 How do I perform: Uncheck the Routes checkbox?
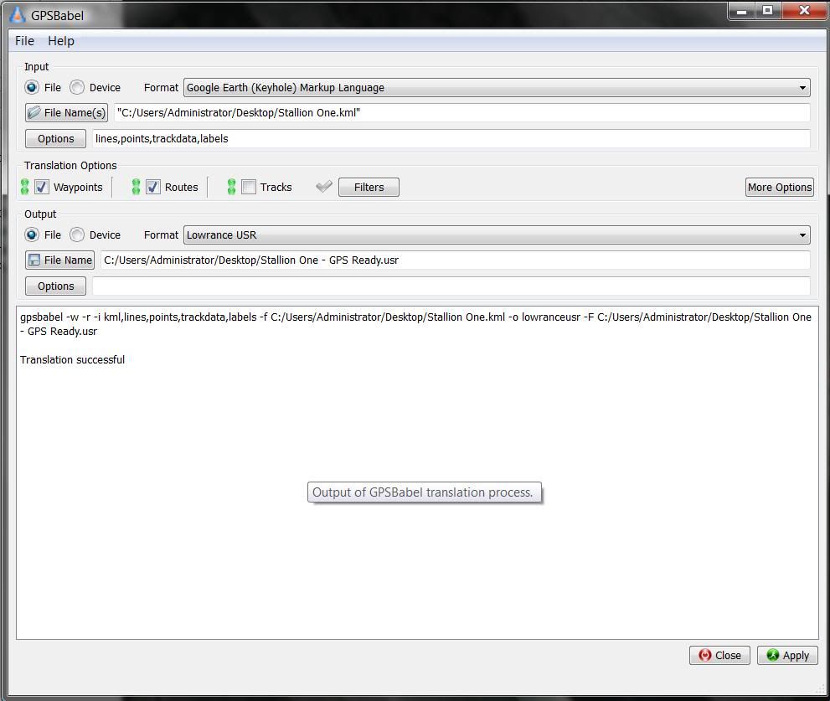tap(153, 187)
